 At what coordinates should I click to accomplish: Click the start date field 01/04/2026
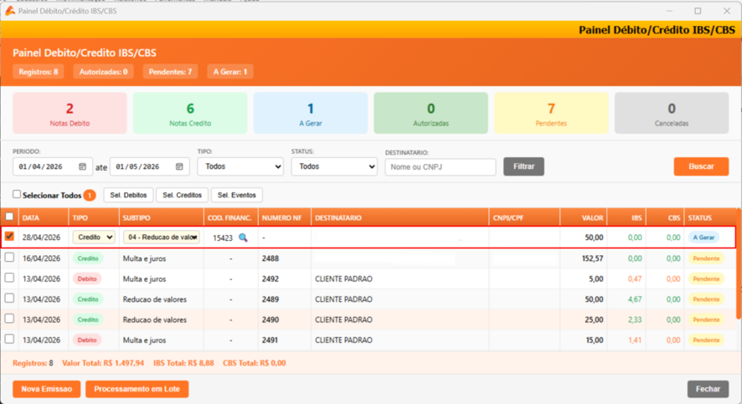53,166
